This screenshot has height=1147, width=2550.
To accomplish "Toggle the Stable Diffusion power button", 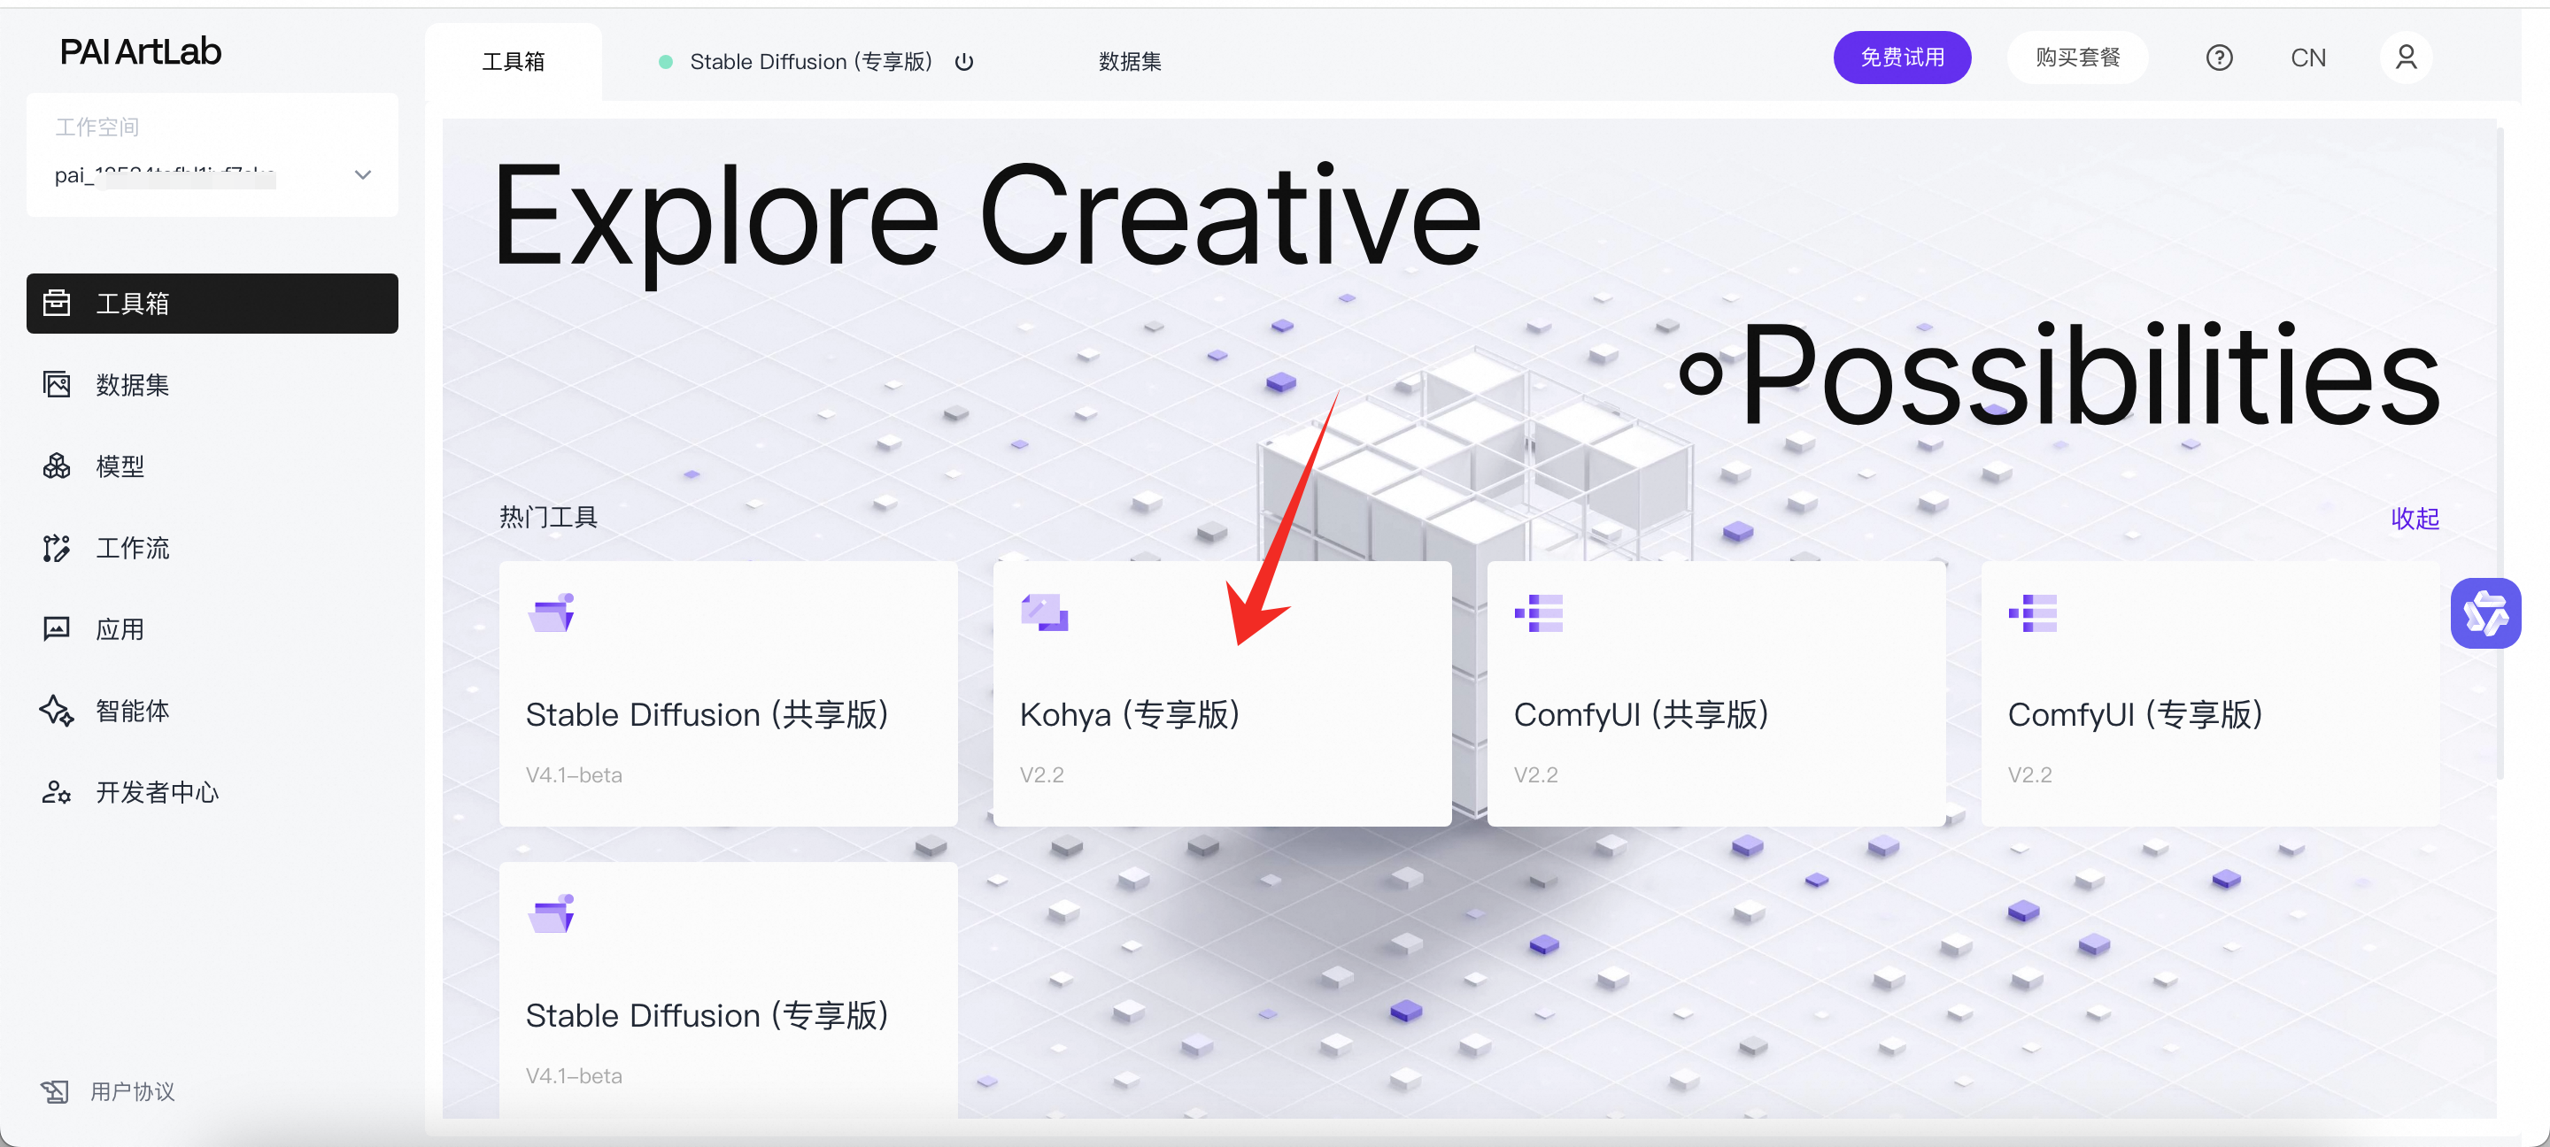I will point(964,62).
